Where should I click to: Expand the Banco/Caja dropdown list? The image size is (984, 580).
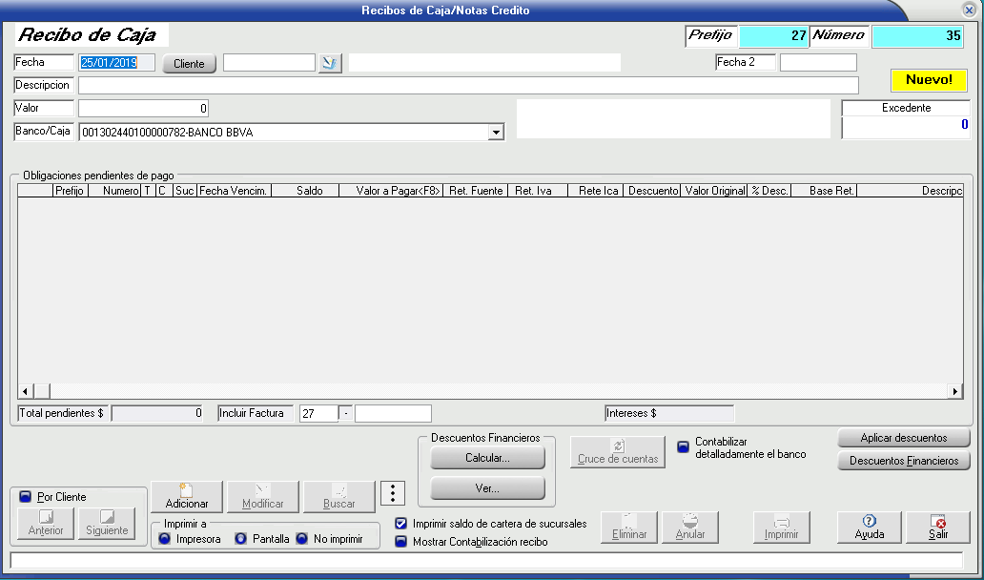pos(496,133)
